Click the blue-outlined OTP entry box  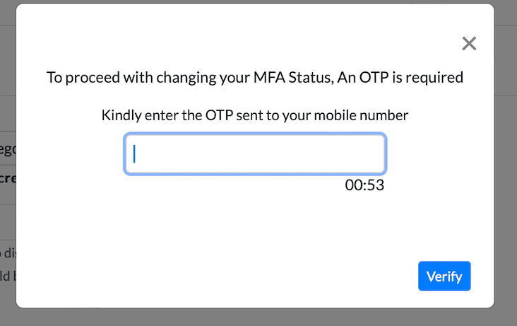point(255,153)
